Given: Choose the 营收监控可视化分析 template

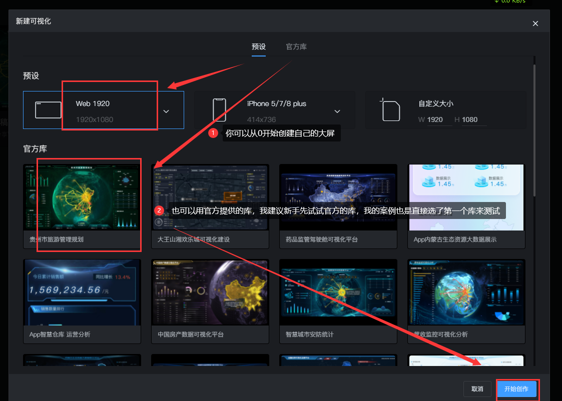Looking at the screenshot, I should point(466,301).
